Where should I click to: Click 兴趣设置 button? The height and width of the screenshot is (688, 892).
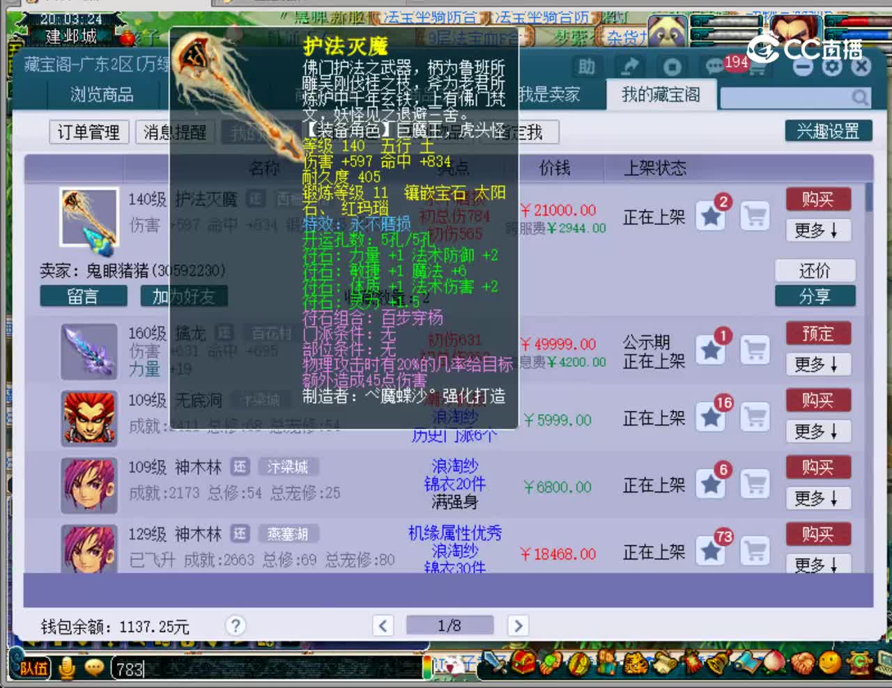pyautogui.click(x=829, y=131)
